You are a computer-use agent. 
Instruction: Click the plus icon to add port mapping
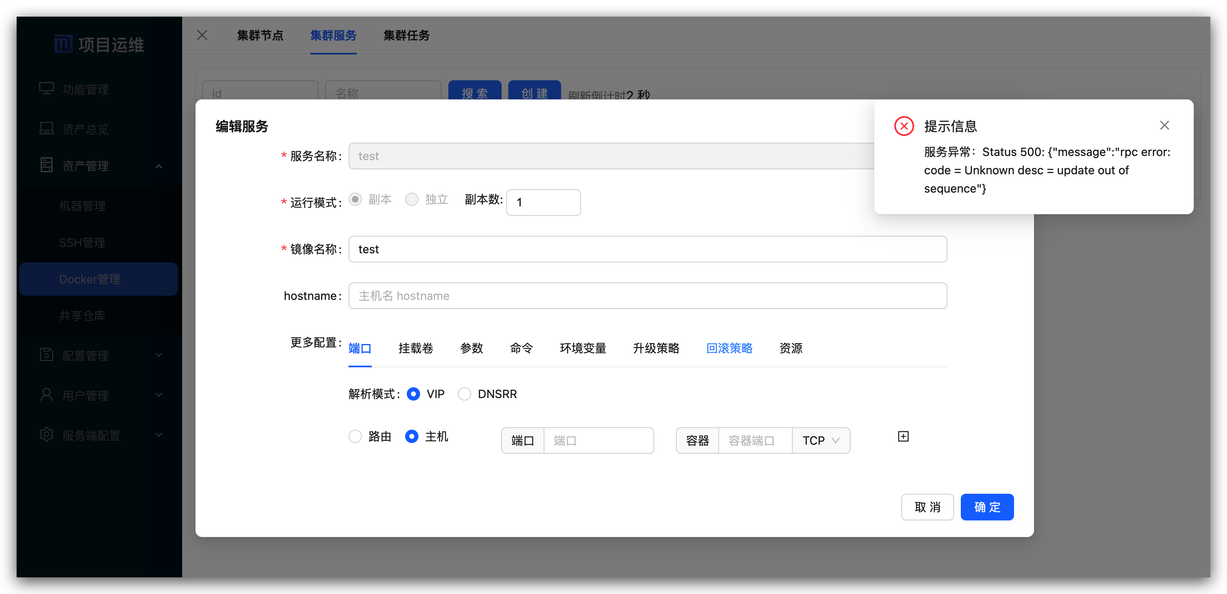click(x=903, y=436)
